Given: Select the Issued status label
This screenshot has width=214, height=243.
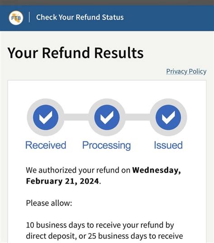Looking at the screenshot, I should (x=168, y=145).
